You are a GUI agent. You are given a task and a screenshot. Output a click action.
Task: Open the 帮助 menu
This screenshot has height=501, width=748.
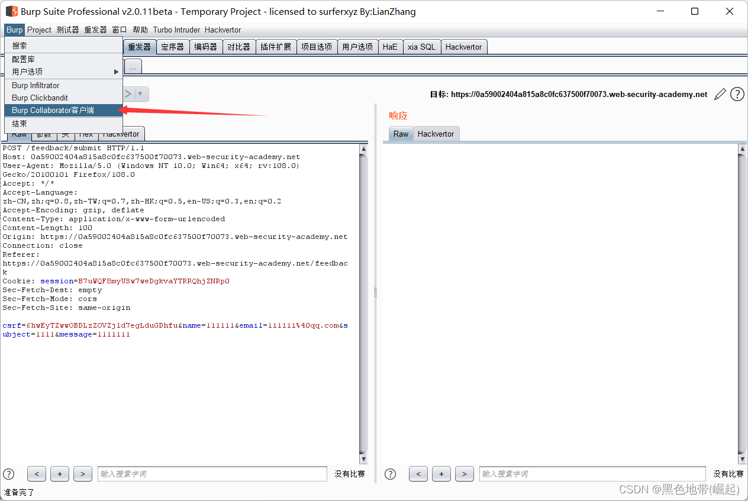(x=140, y=30)
